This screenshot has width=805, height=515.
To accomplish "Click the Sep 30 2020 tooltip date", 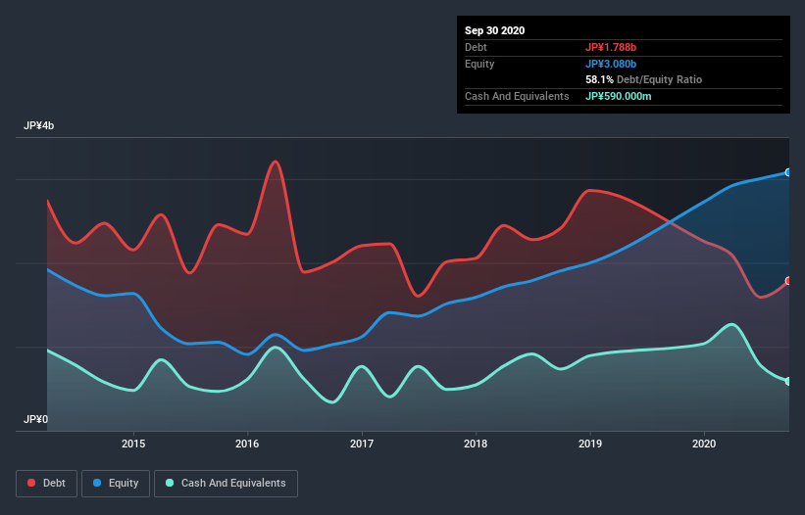I will [495, 30].
